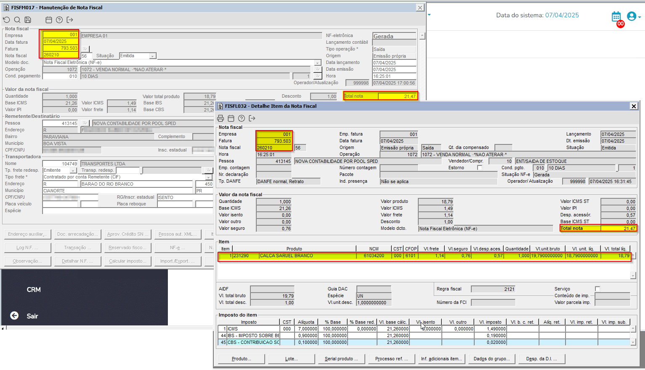Select the Sair menu item
Screen dimensions: 645x370
point(32,316)
